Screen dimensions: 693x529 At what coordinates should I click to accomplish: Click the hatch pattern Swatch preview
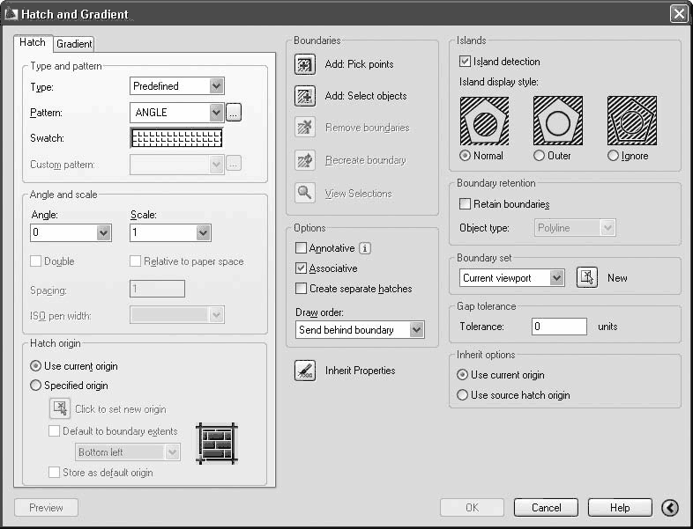pos(176,138)
